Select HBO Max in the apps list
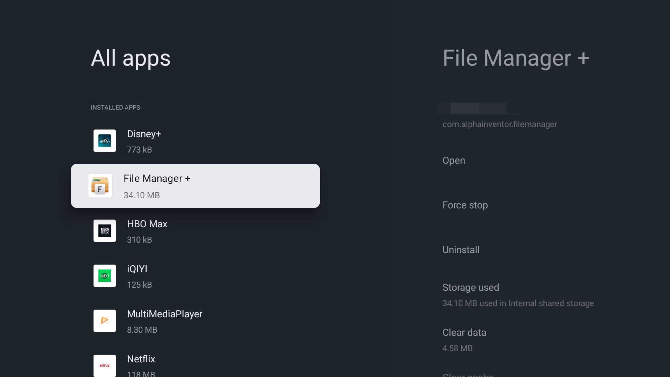 click(195, 231)
